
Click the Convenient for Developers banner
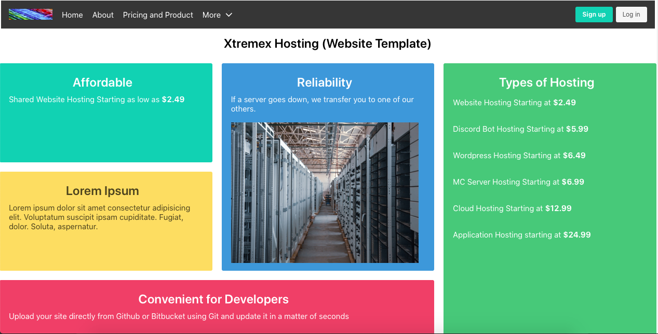click(214, 299)
